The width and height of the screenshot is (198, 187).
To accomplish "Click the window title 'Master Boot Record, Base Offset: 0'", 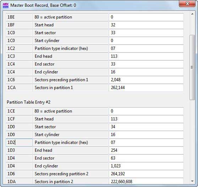I will [43, 5].
